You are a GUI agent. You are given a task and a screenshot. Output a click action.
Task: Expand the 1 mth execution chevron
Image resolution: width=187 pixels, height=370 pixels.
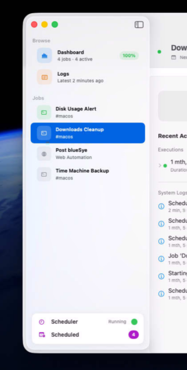[160, 165]
